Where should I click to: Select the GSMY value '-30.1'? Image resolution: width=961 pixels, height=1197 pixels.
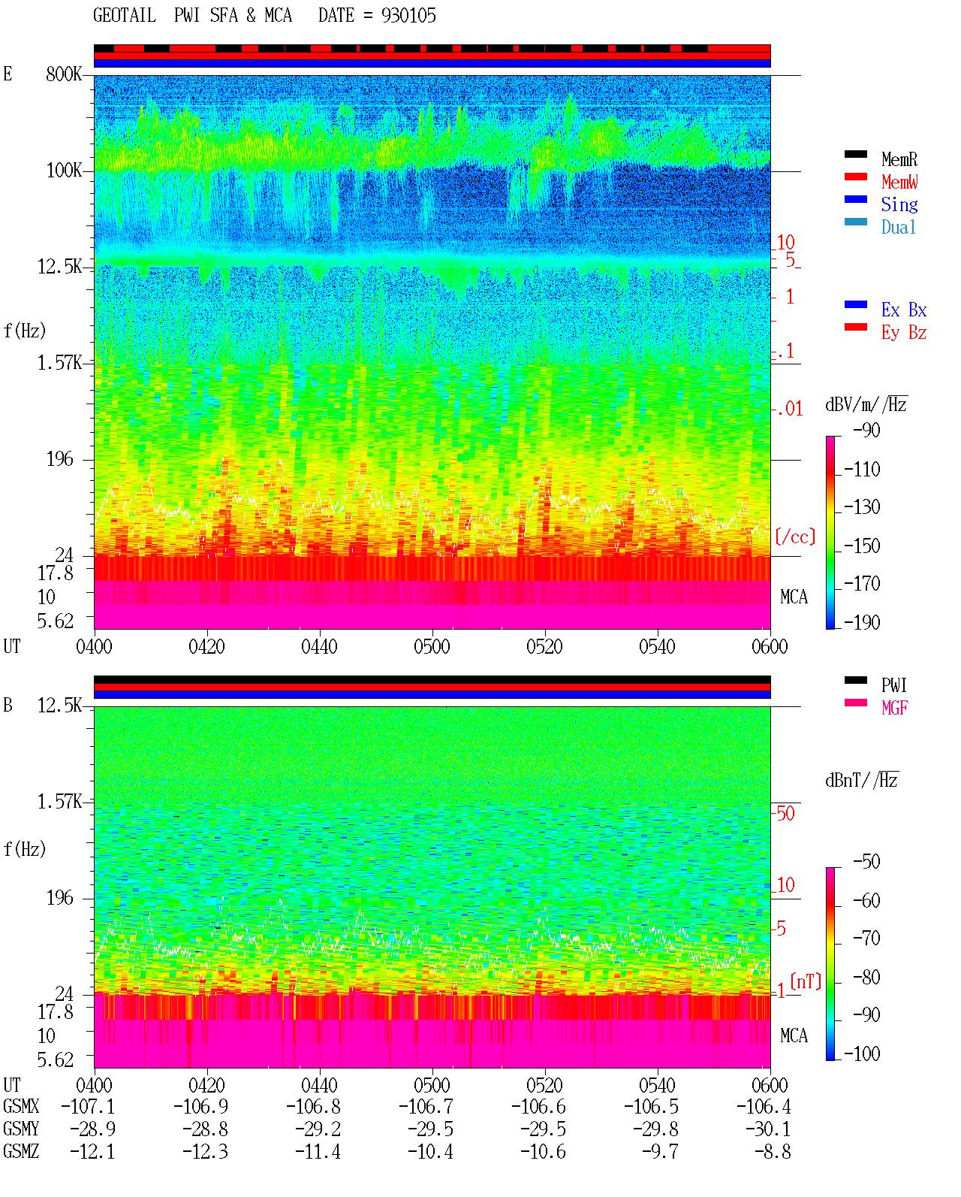[x=768, y=1129]
